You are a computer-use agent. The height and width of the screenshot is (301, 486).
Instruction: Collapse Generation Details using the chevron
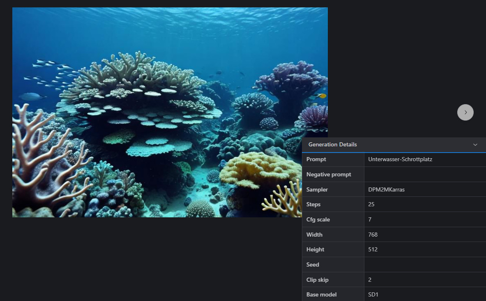click(x=475, y=145)
